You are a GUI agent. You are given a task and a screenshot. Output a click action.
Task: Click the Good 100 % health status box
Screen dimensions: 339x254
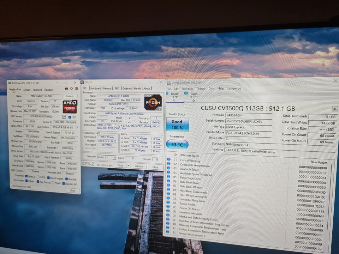pyautogui.click(x=177, y=125)
